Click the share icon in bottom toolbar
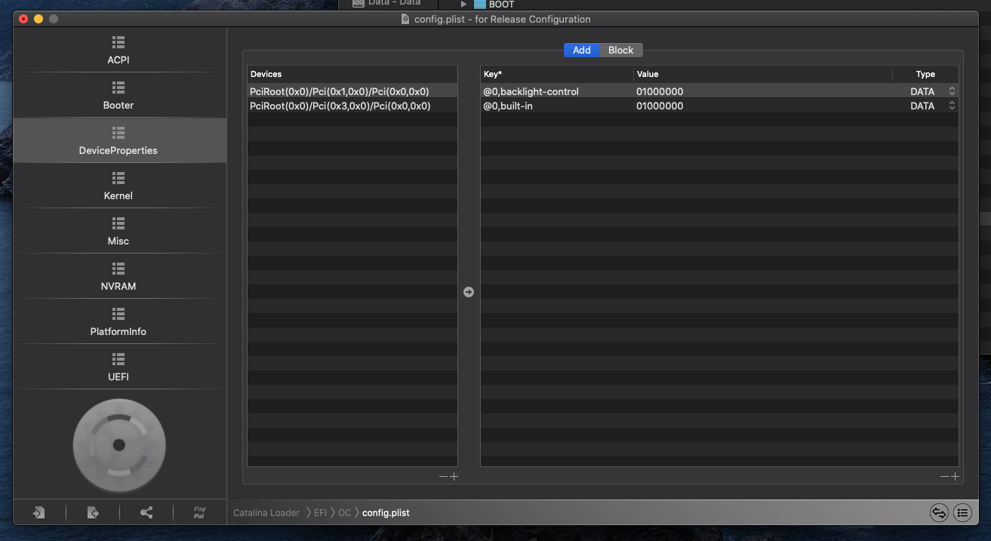The height and width of the screenshot is (541, 991). click(x=146, y=512)
